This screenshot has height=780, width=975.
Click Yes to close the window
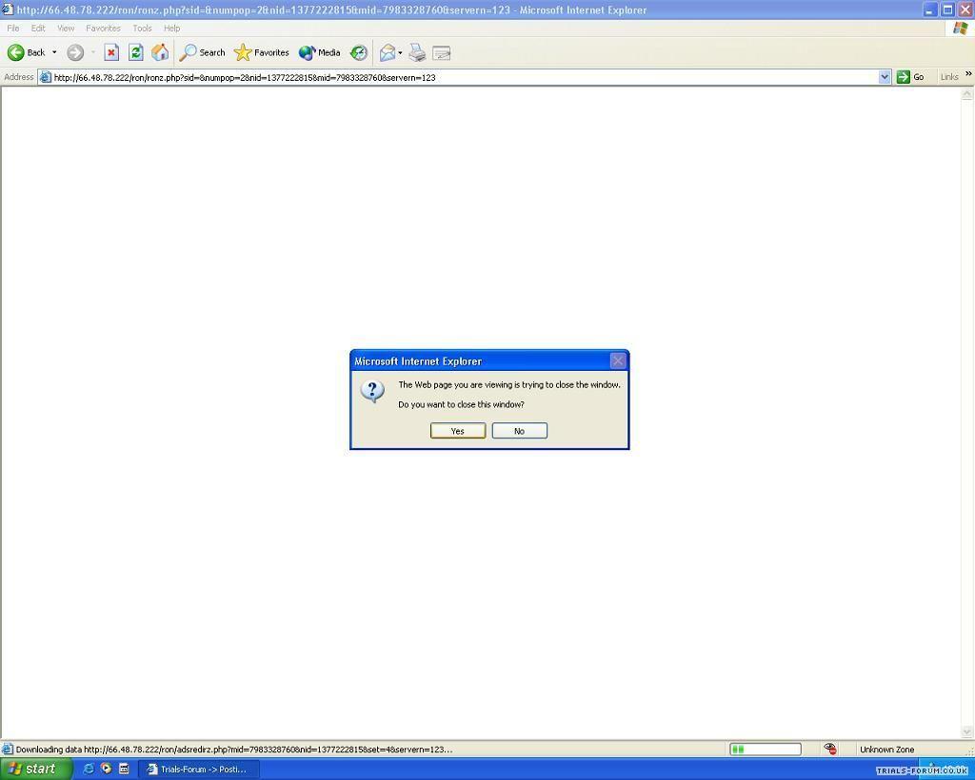458,431
